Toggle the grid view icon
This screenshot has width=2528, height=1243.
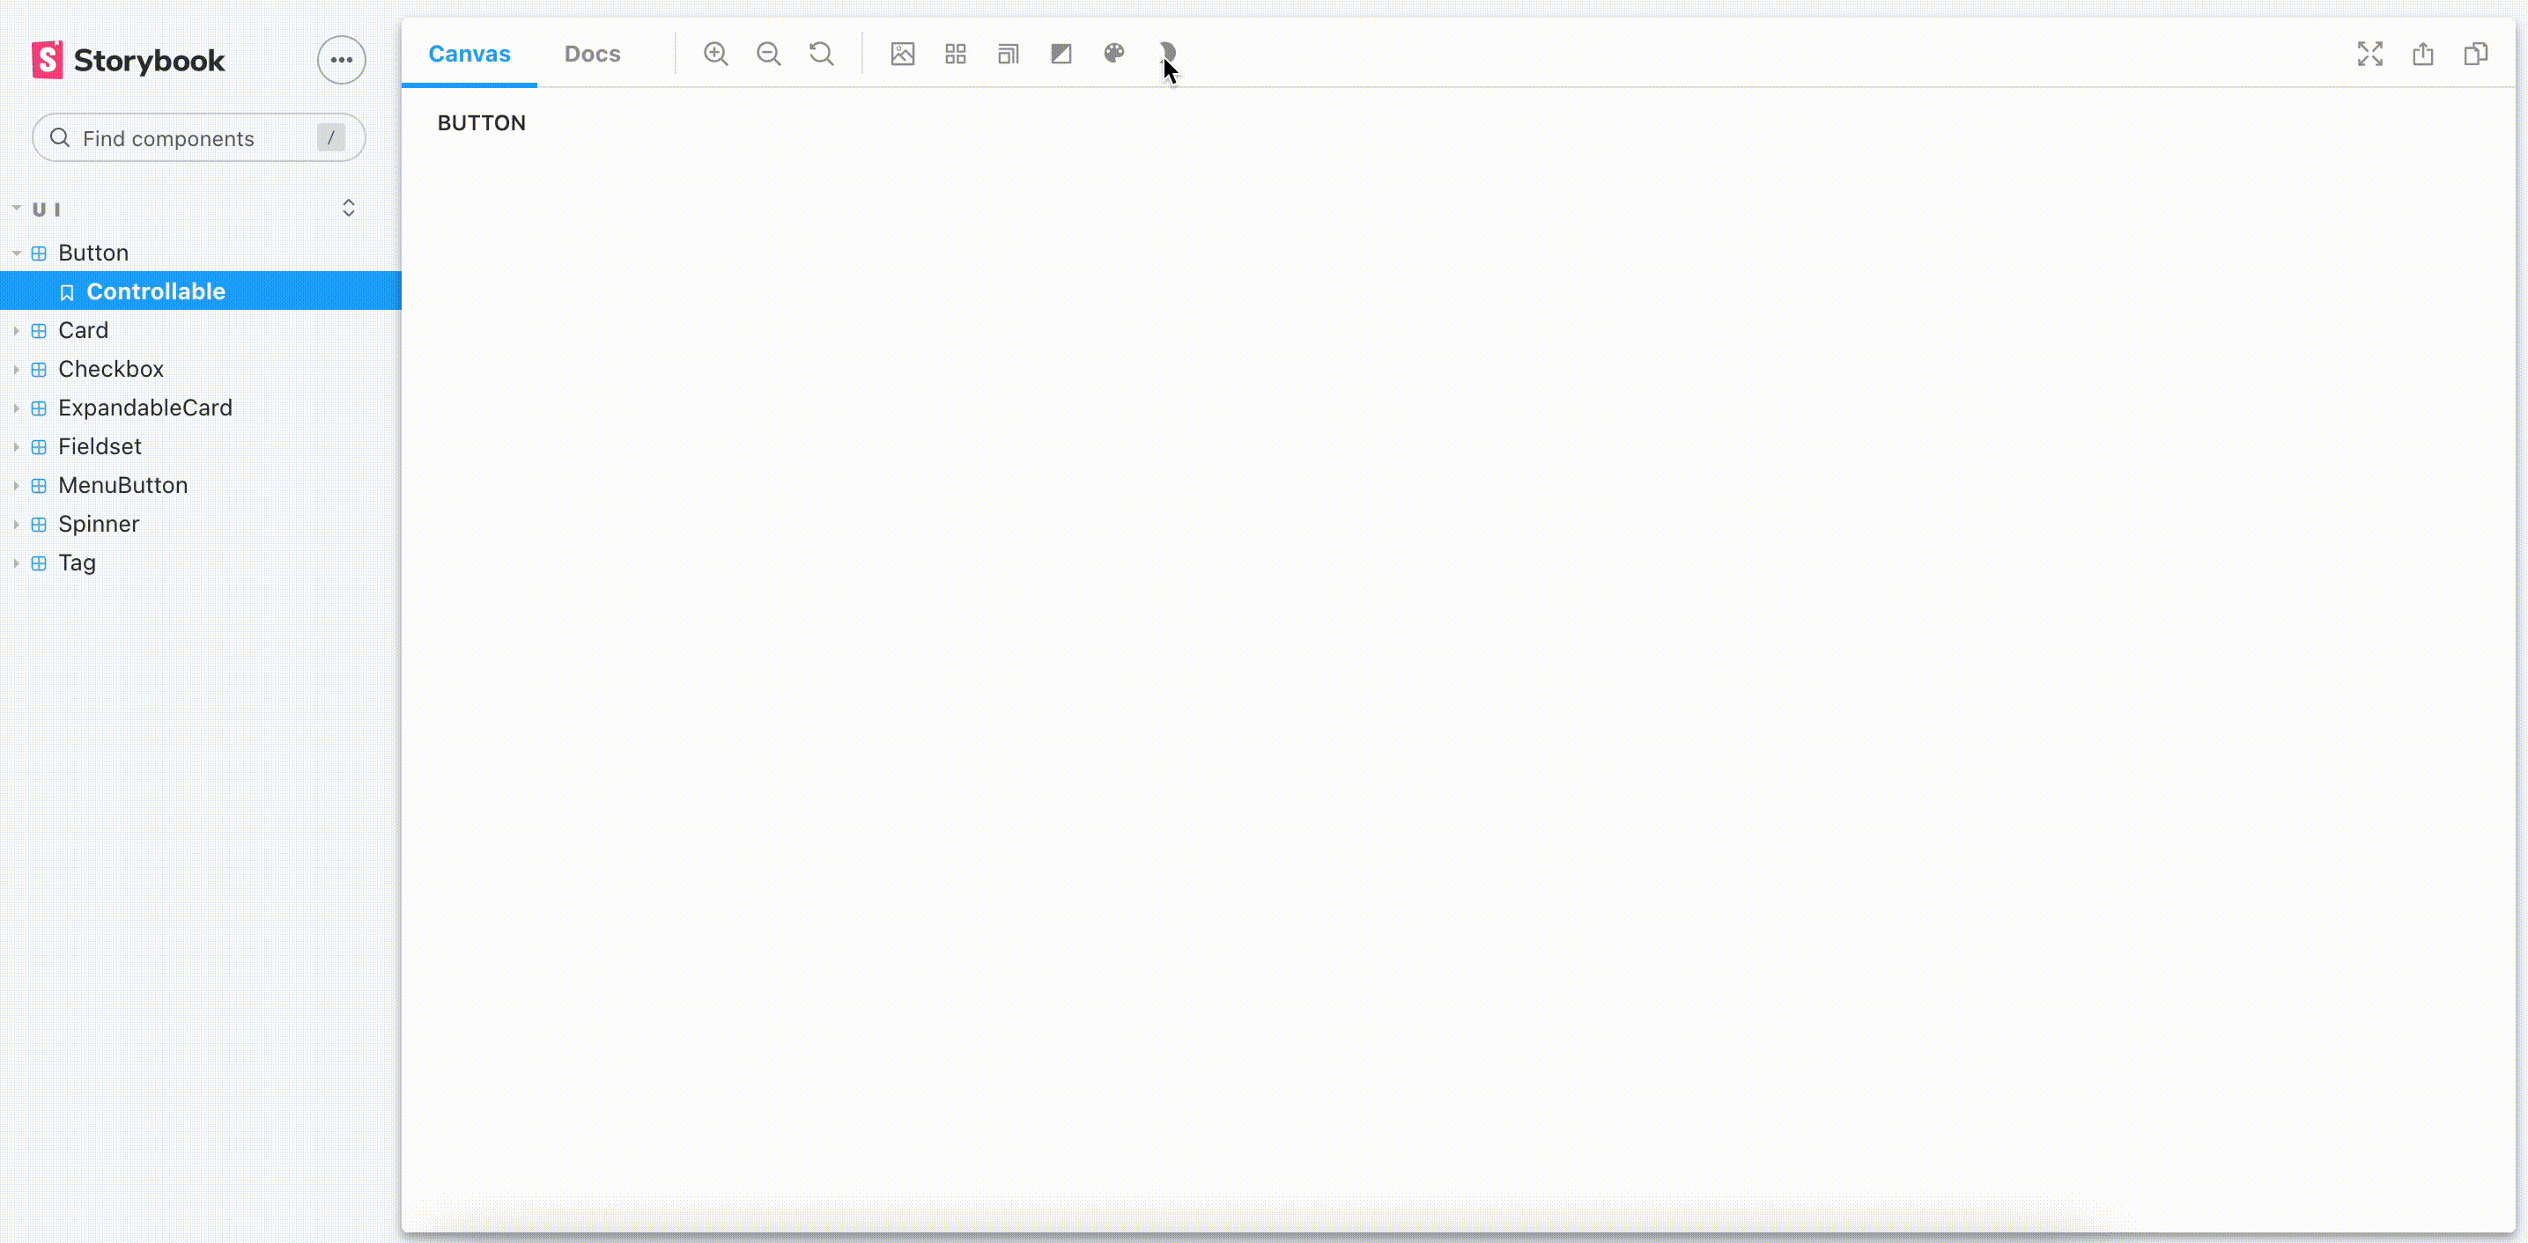click(x=955, y=54)
